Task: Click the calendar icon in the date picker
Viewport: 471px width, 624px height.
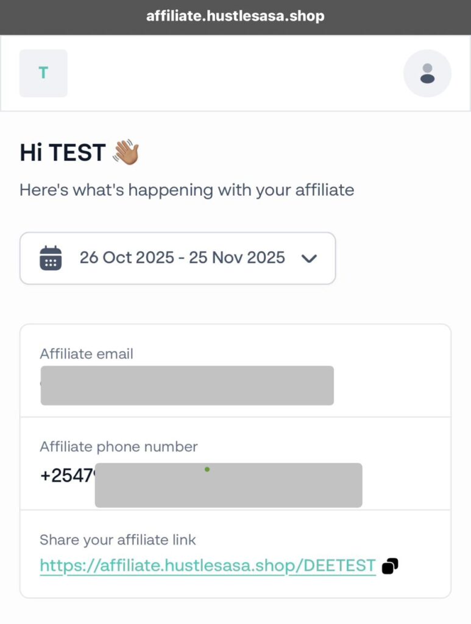Action: [x=51, y=258]
